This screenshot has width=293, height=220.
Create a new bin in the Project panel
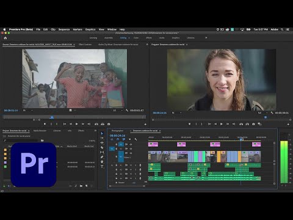[81, 186]
